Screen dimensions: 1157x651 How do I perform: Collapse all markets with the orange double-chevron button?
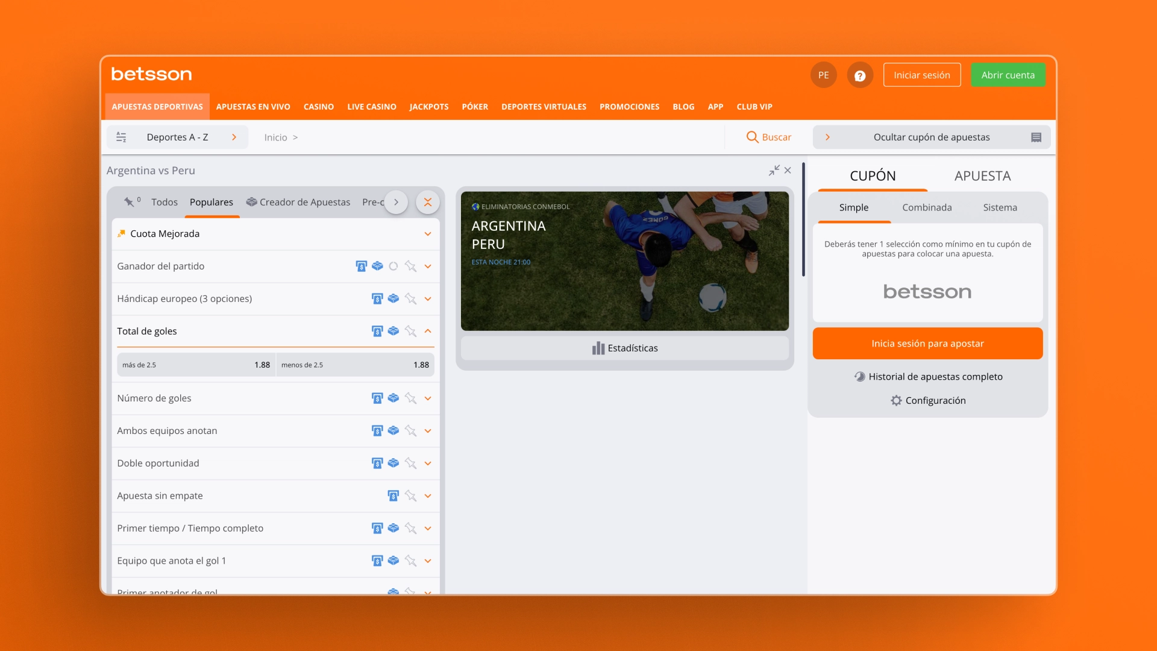click(x=428, y=202)
